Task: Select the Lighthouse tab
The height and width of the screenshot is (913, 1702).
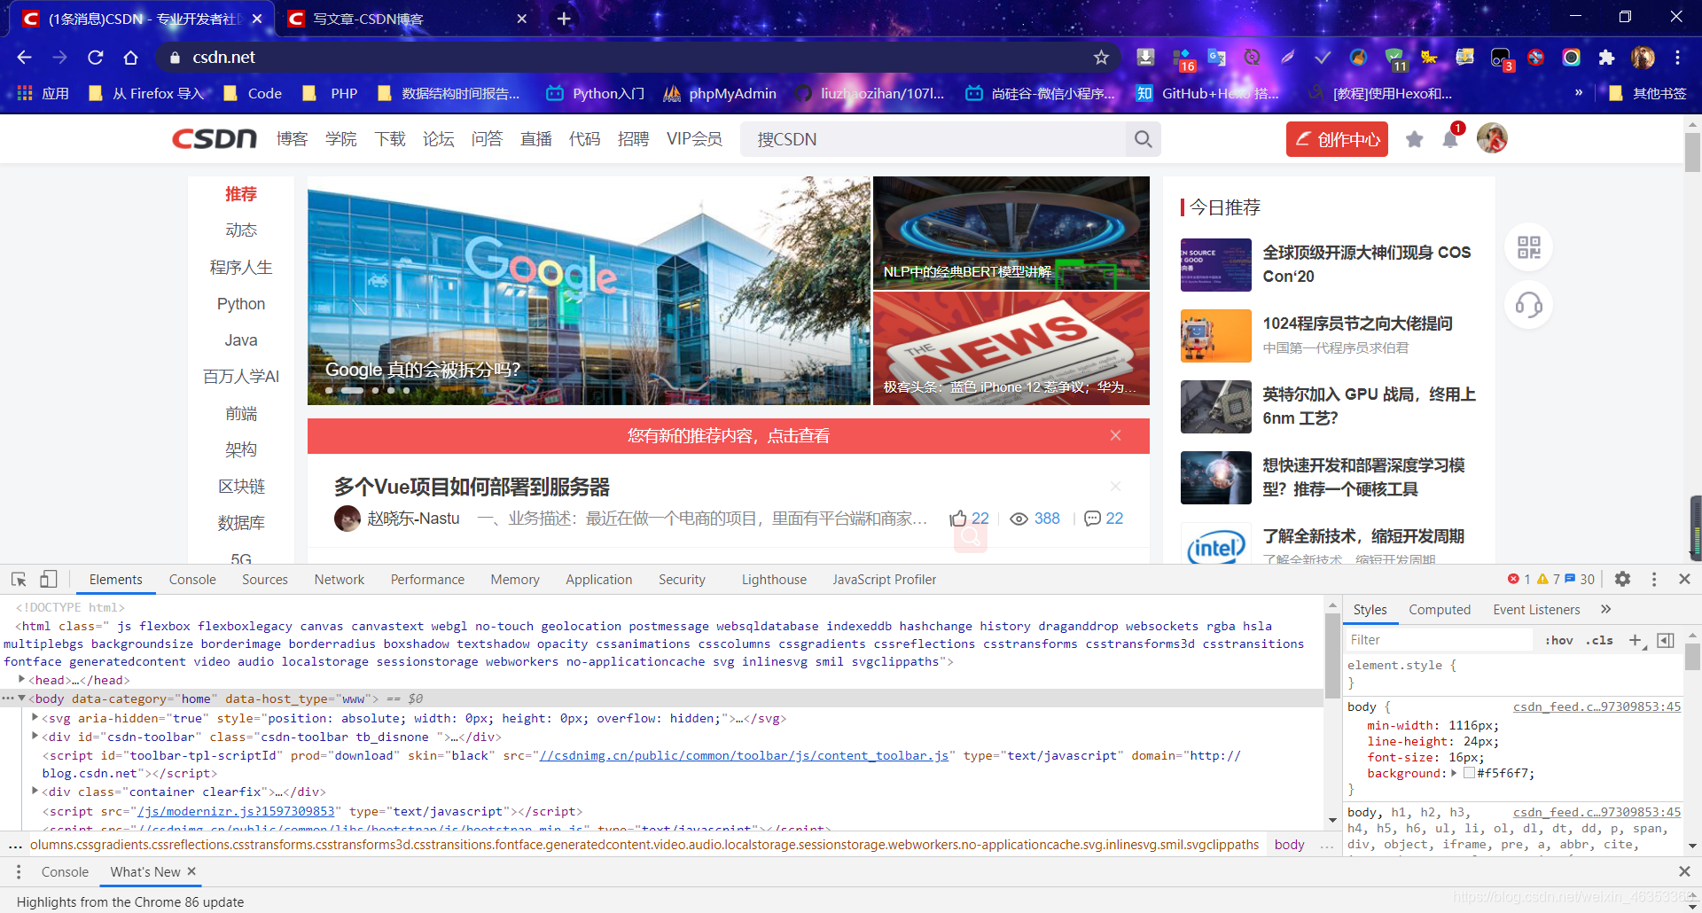Action: point(774,580)
